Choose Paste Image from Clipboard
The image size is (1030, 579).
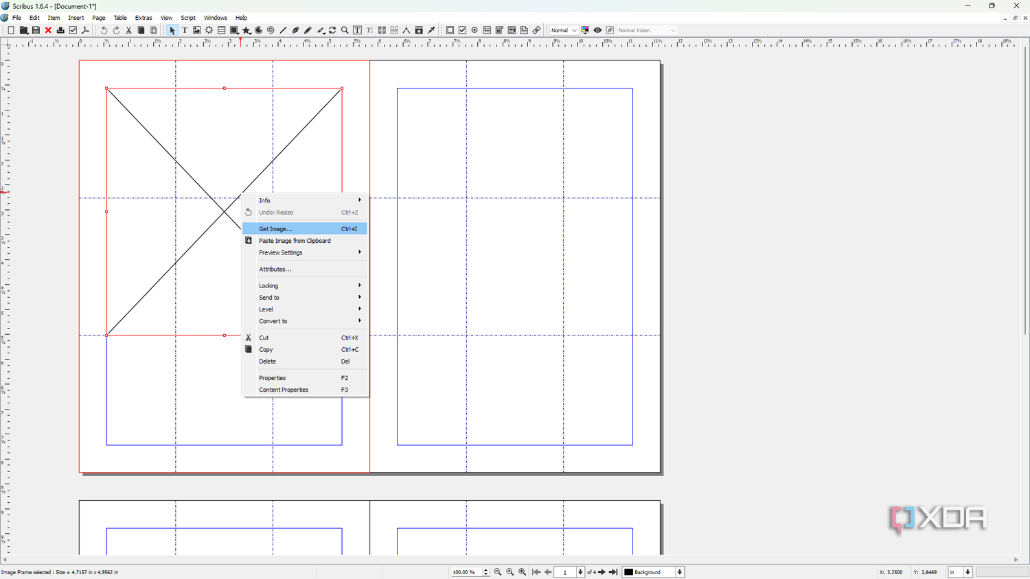pos(306,241)
